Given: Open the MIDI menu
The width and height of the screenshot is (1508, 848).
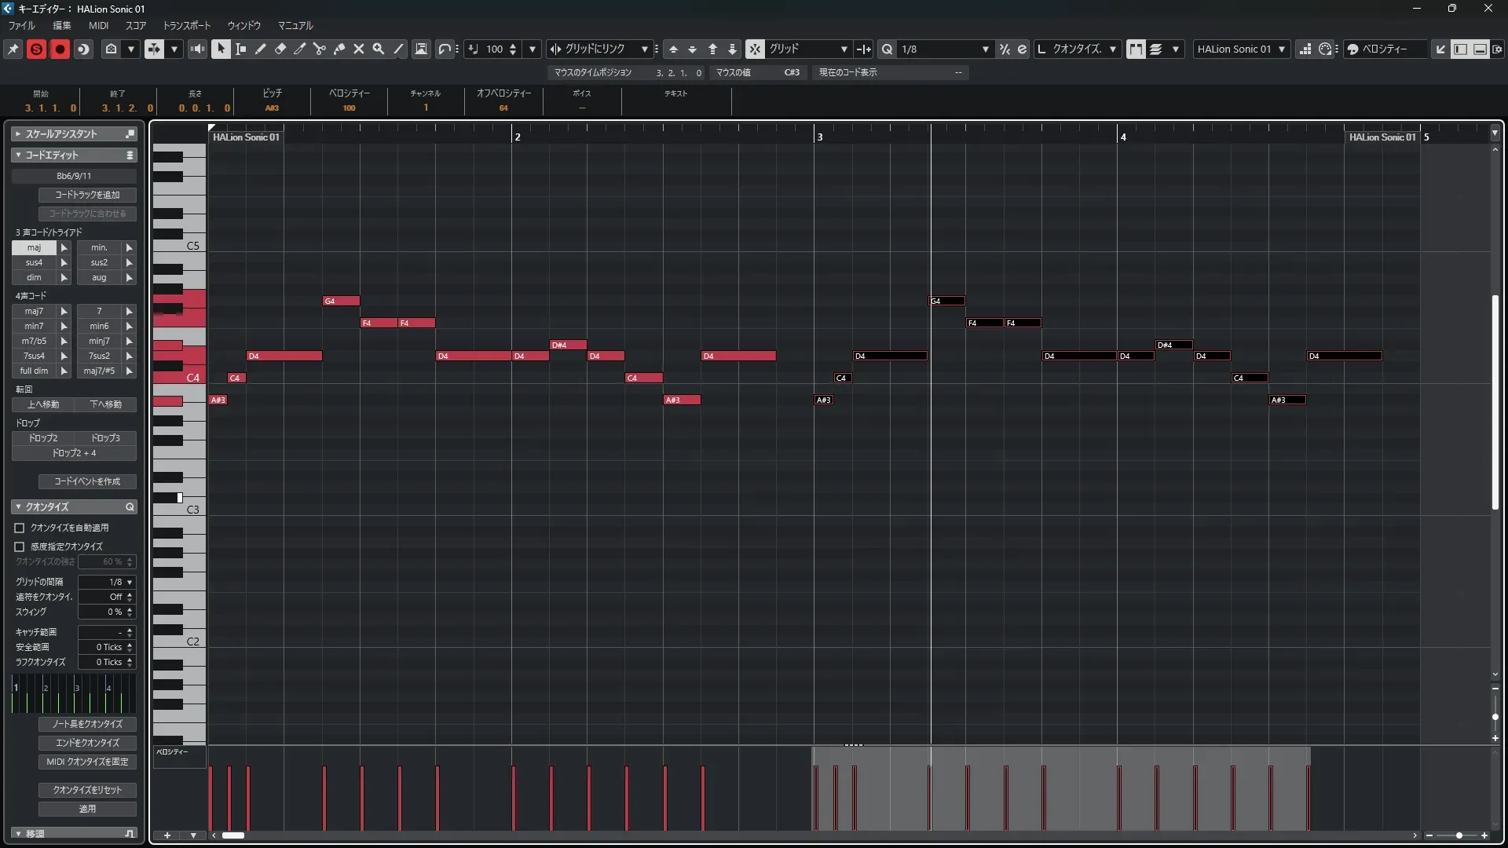Looking at the screenshot, I should click(98, 25).
